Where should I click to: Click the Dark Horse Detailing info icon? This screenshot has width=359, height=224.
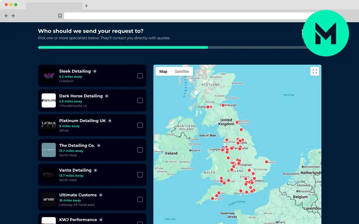107,96
